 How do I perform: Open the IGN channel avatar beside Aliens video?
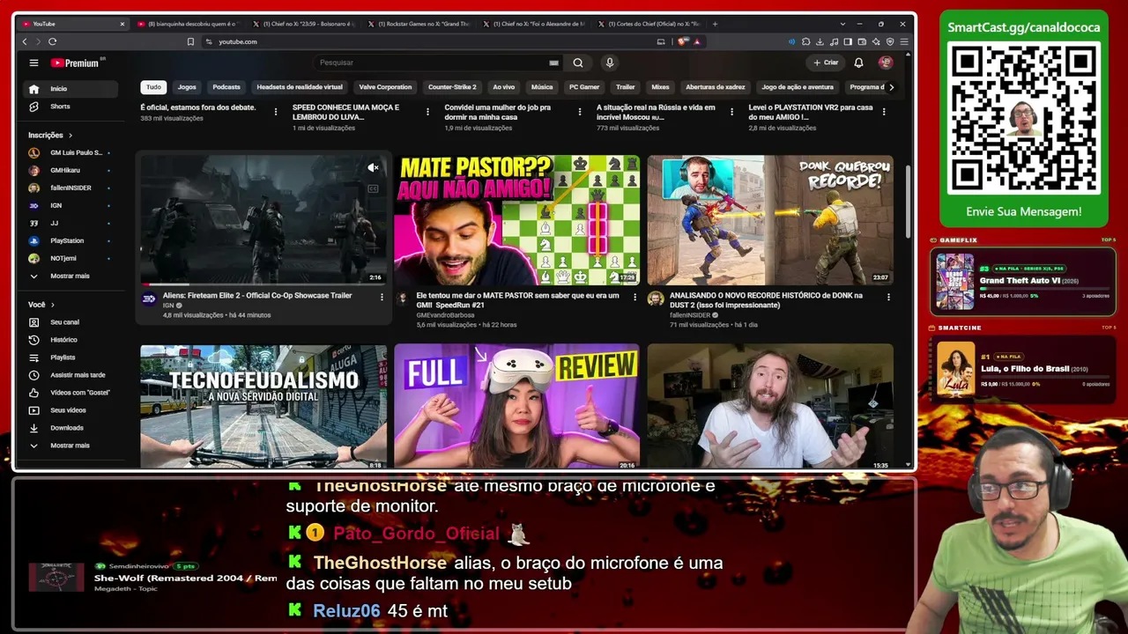pyautogui.click(x=149, y=299)
